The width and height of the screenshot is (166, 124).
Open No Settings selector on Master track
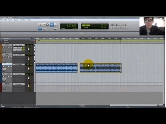point(19,84)
